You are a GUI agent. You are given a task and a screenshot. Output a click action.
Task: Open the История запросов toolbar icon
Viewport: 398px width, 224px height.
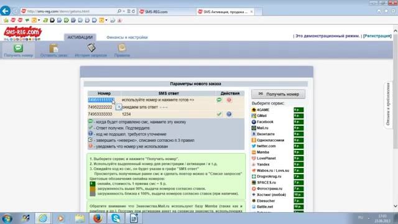point(91,50)
